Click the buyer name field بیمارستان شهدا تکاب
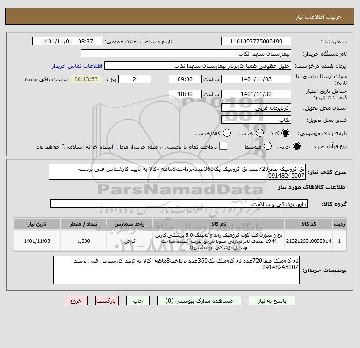Screen dimensions: 360x348 point(186,53)
